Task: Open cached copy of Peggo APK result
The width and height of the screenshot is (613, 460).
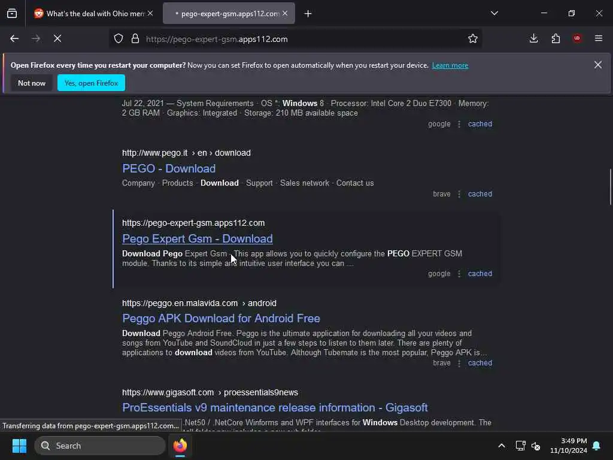Action: tap(480, 363)
